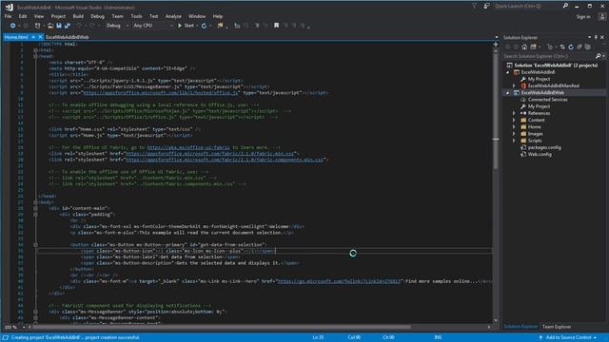Image resolution: width=609 pixels, height=342 pixels.
Task: Click the go.microsoft.com fwlink URL in code
Action: pyautogui.click(x=339, y=281)
